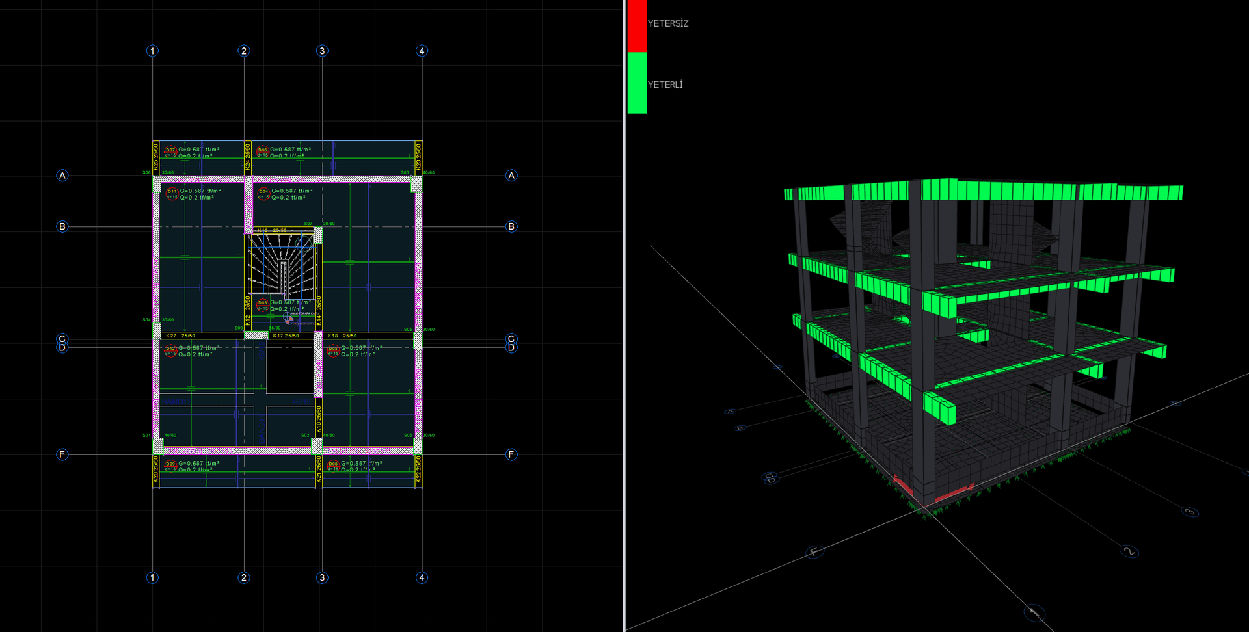The width and height of the screenshot is (1249, 632).
Task: Select the D06 slab marker circle
Action: pyautogui.click(x=262, y=151)
